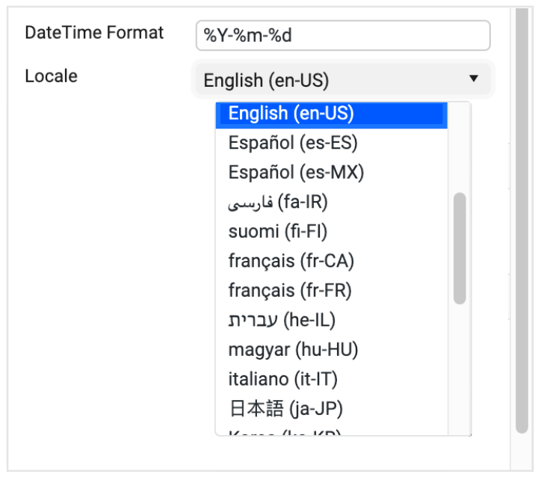The height and width of the screenshot is (480, 541).
Task: Click the locale list scrollbar track above the thumb
Action: click(460, 150)
